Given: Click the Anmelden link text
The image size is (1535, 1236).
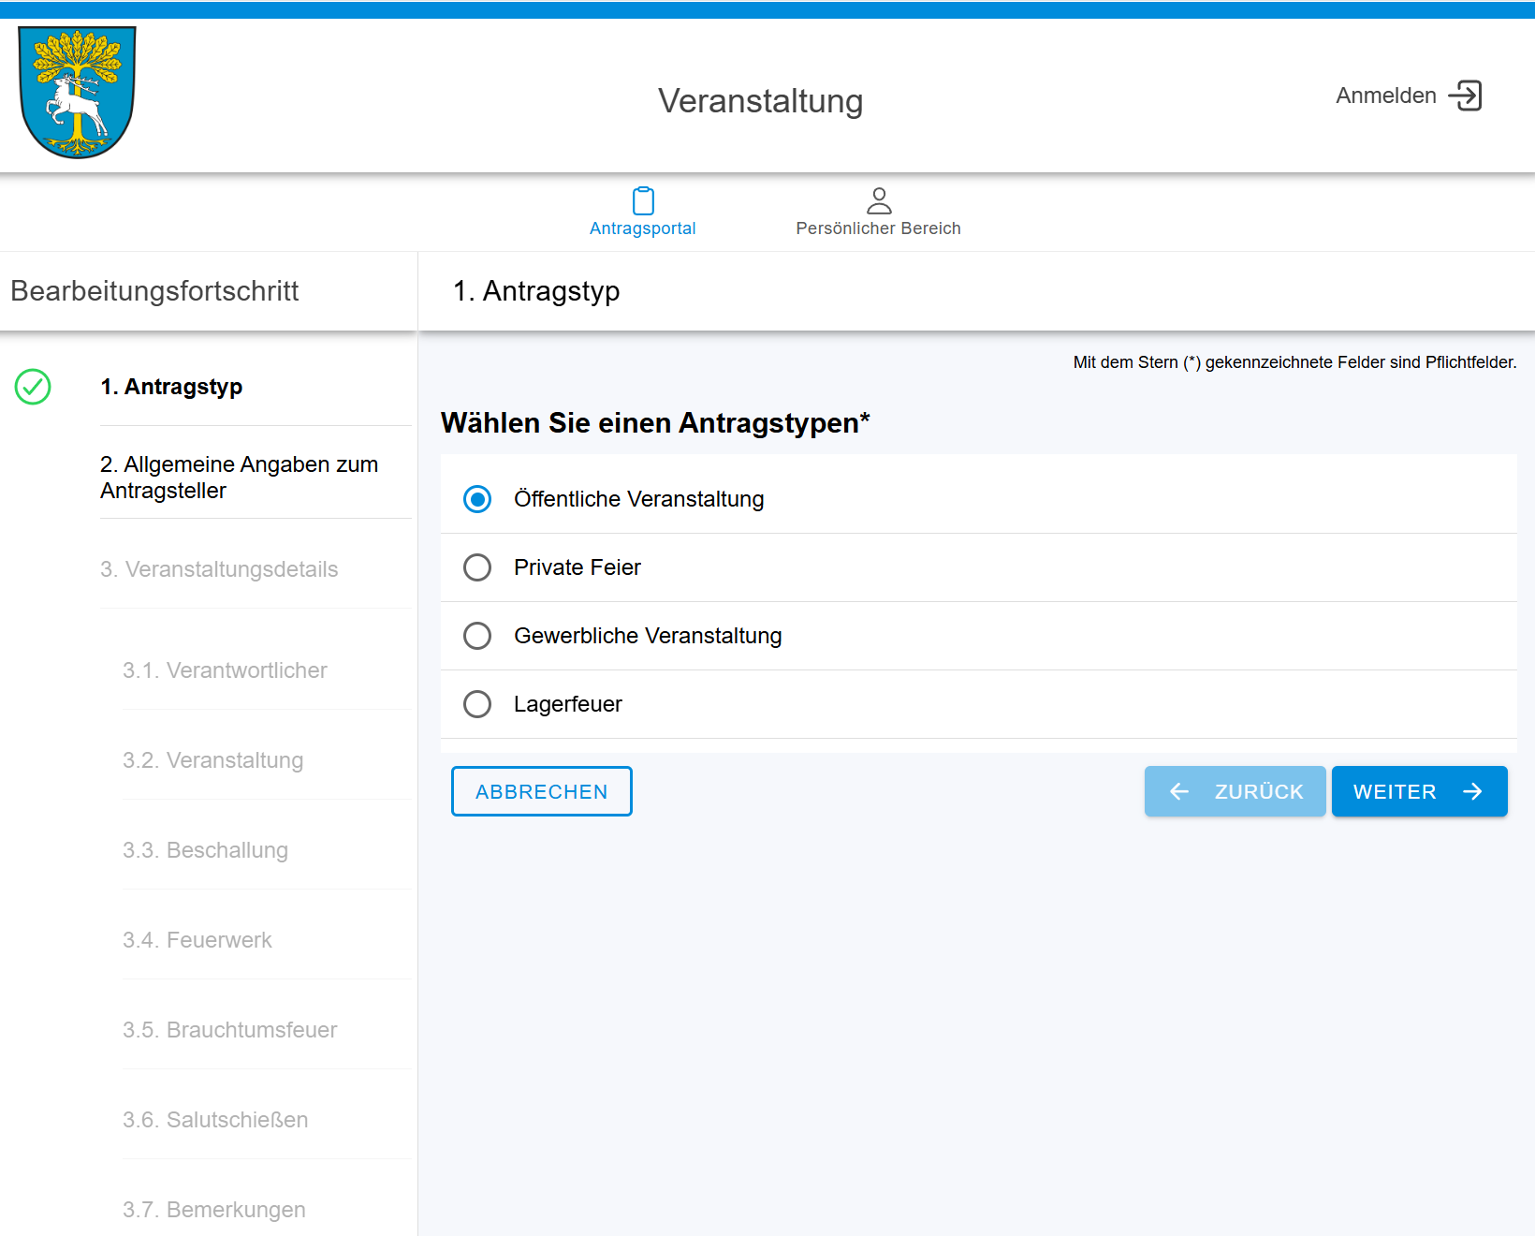Looking at the screenshot, I should [x=1385, y=96].
